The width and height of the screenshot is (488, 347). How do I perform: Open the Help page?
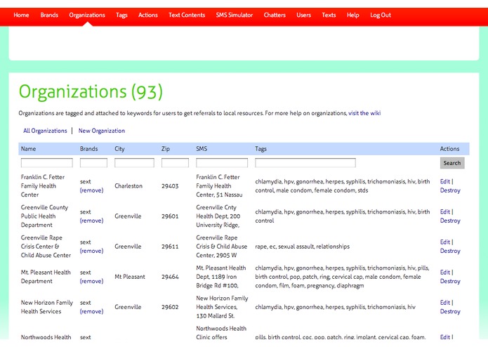click(x=353, y=15)
